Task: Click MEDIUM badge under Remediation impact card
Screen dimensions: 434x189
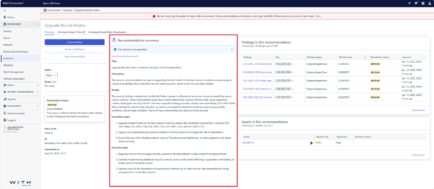Action: pyautogui.click(x=52, y=105)
